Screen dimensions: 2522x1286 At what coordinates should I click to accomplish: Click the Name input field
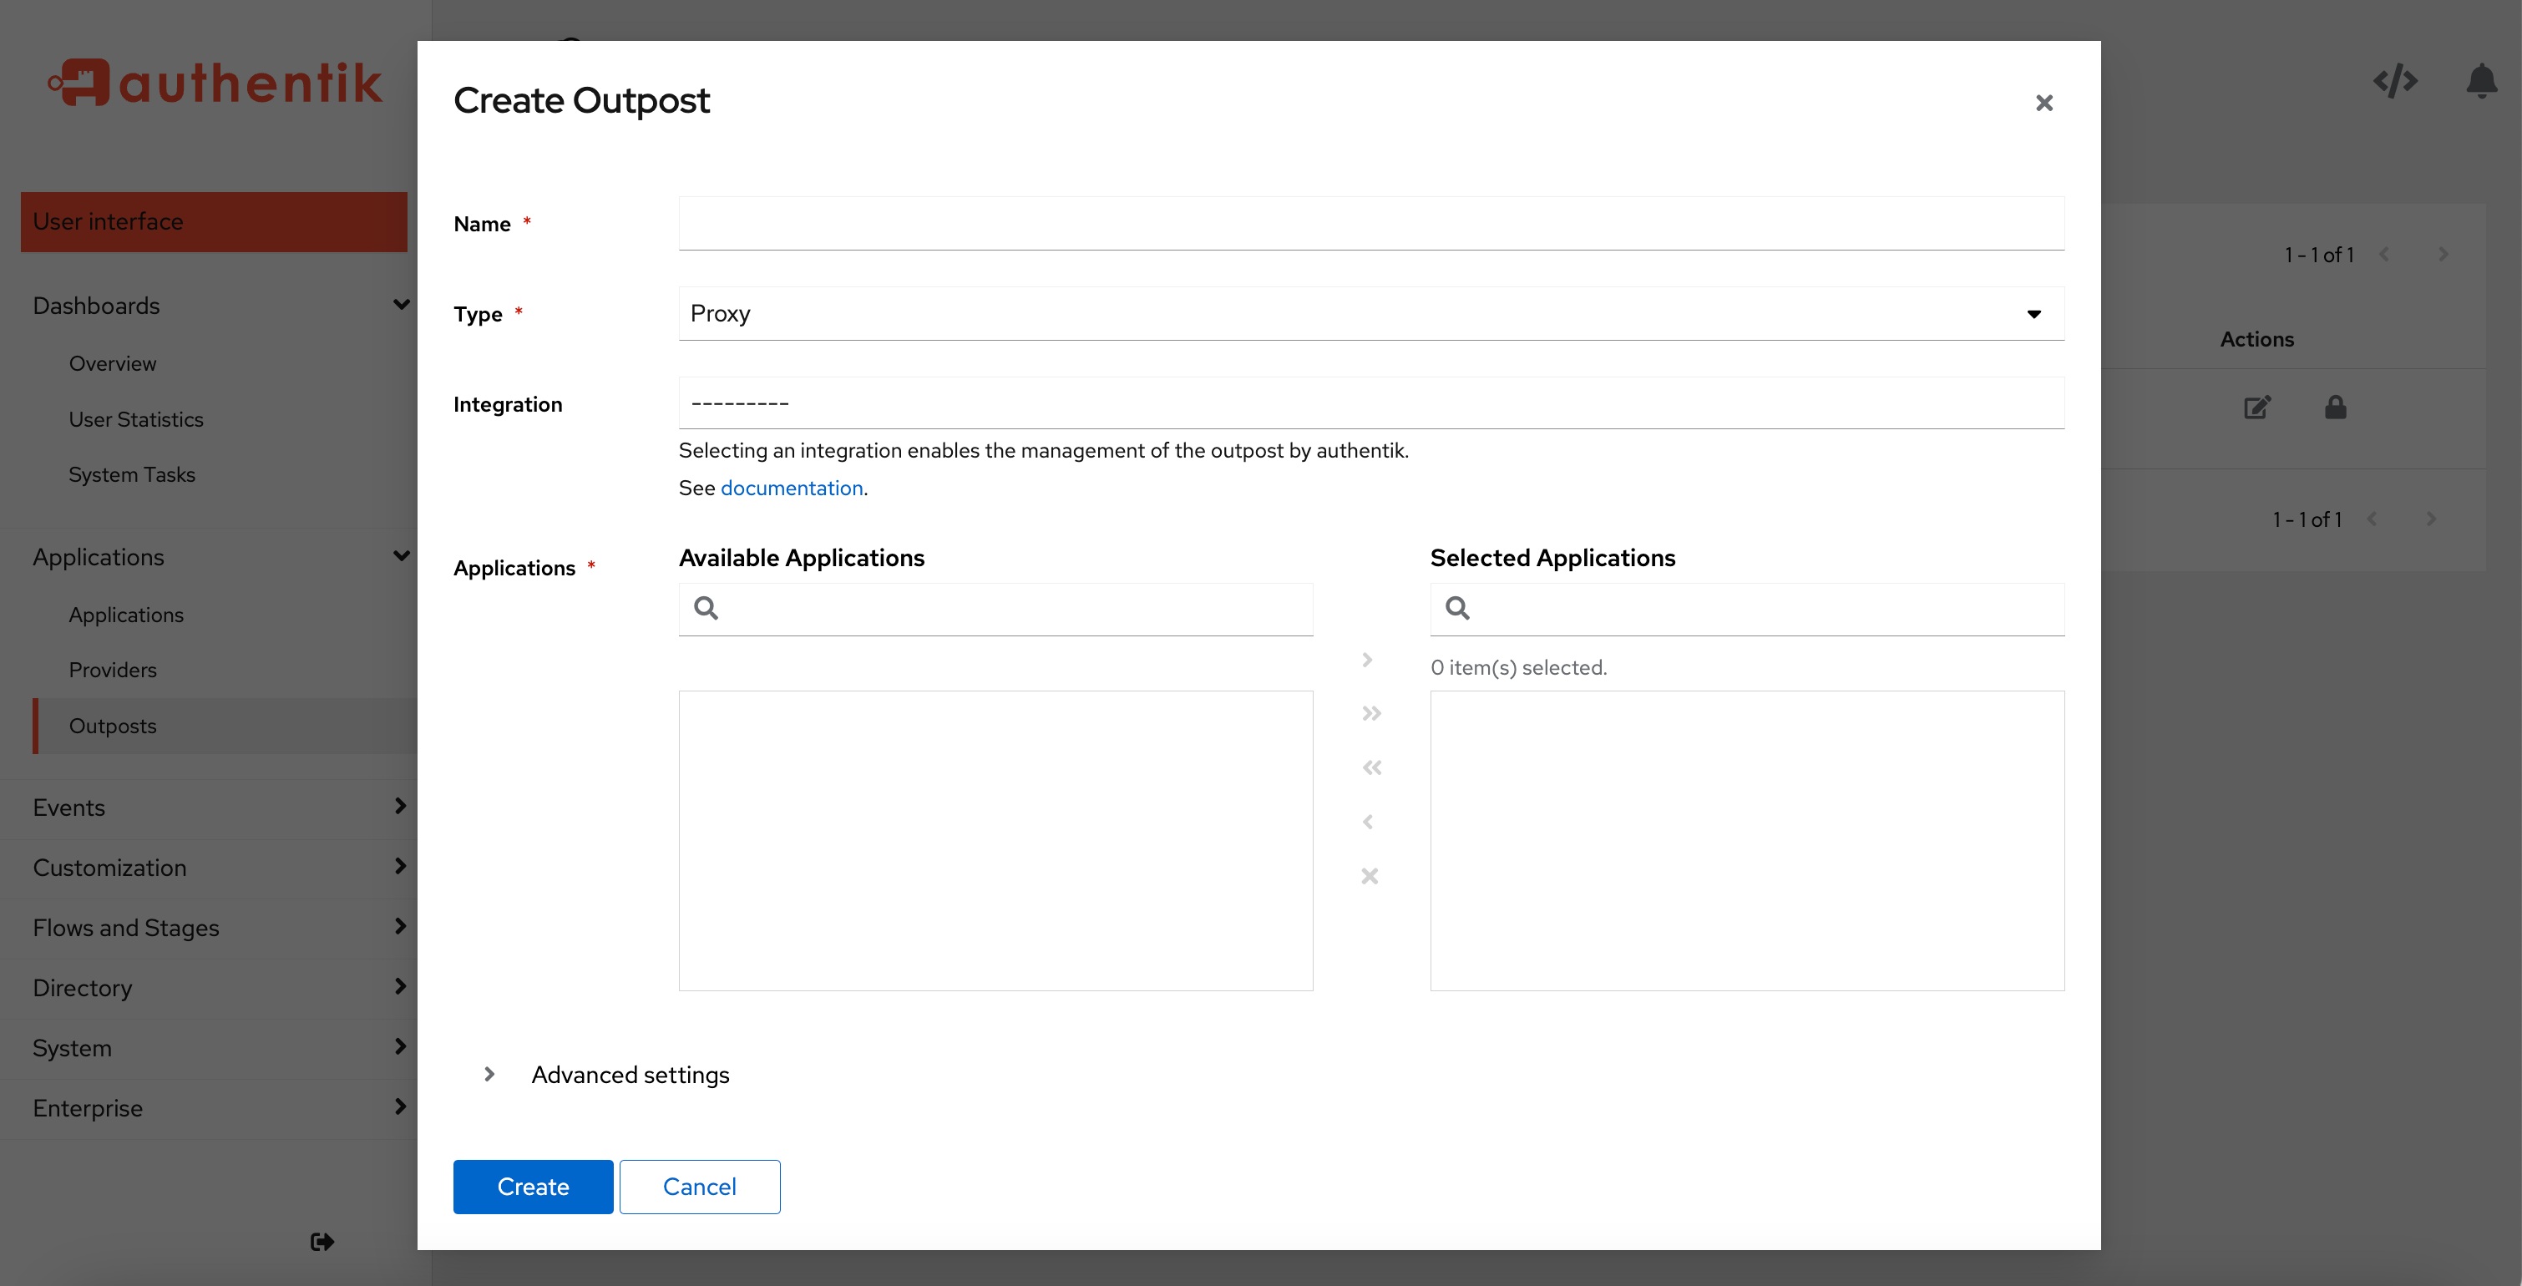tap(1370, 223)
